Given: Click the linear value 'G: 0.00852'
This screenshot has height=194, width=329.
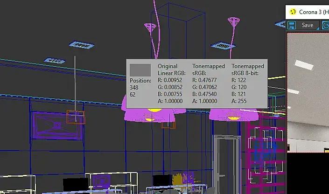Looking at the screenshot, I should click(170, 87).
